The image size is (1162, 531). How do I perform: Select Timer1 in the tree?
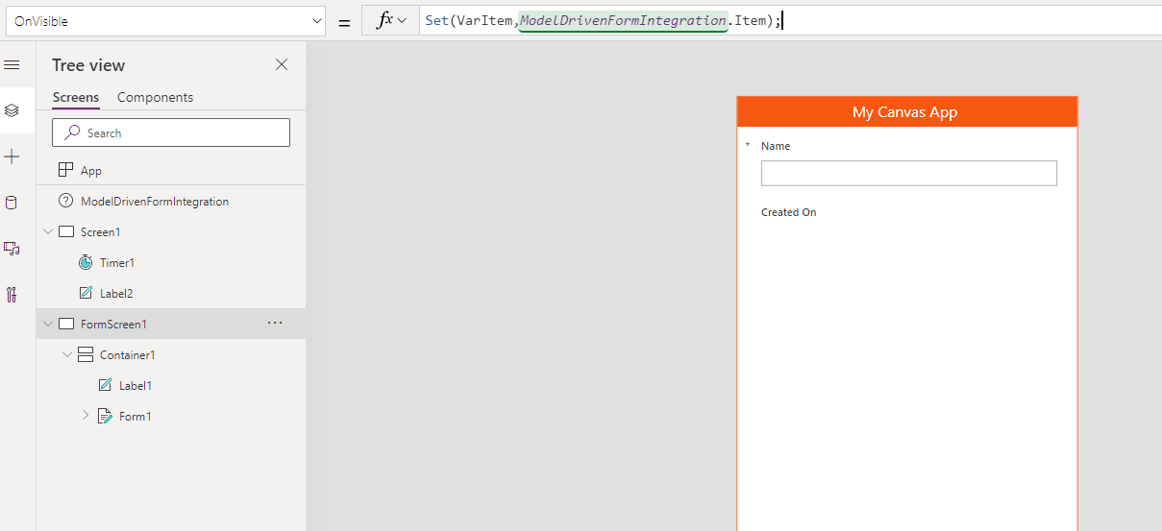116,263
